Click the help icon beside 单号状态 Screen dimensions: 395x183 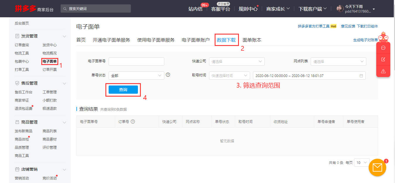coord(168,75)
